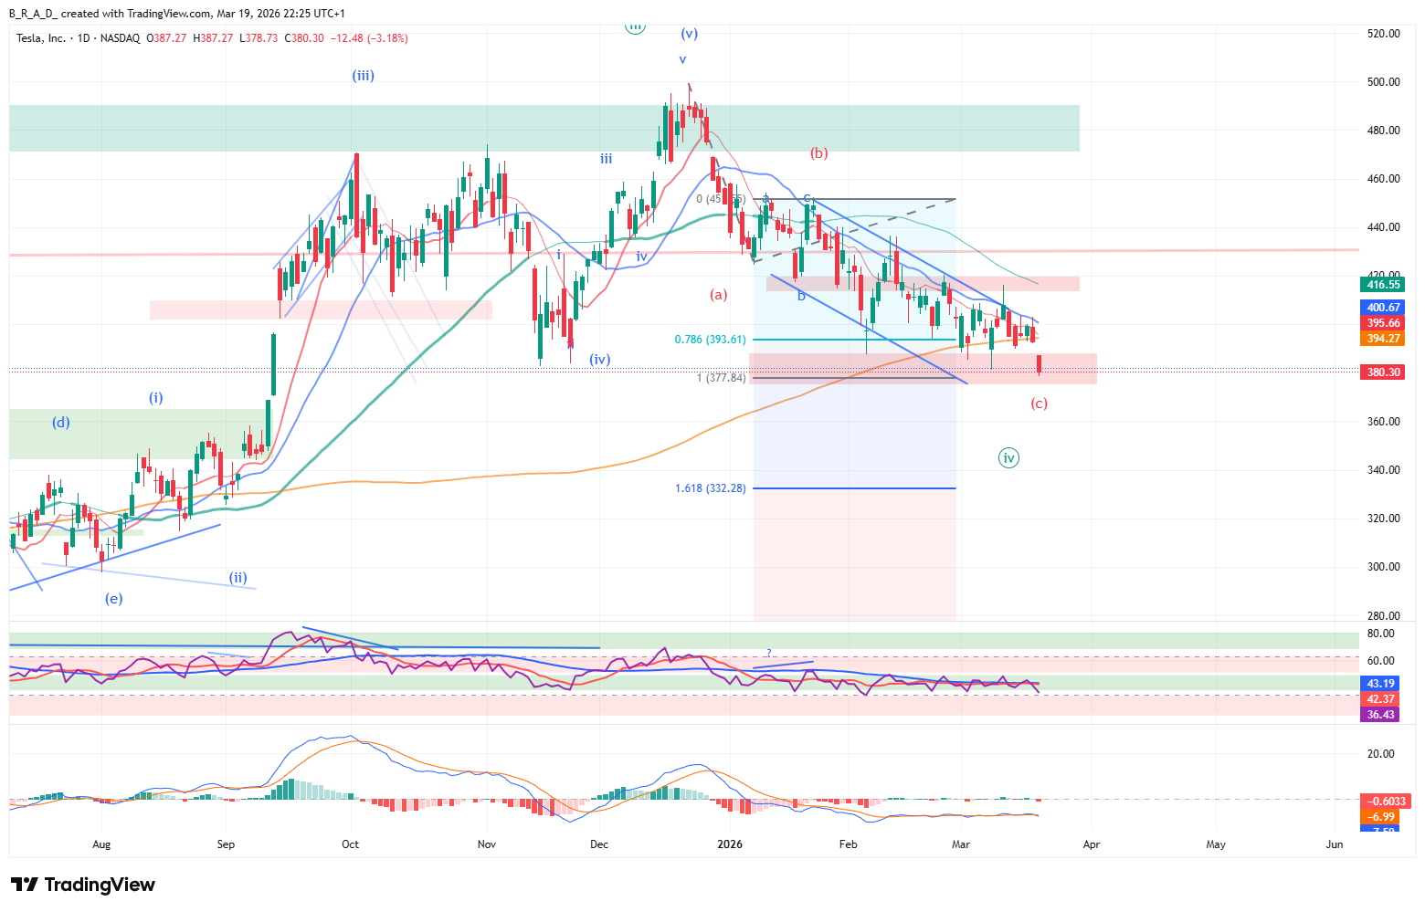This screenshot has width=1425, height=912.
Task: Click the red 380.30 current price tag
Action: (1383, 372)
